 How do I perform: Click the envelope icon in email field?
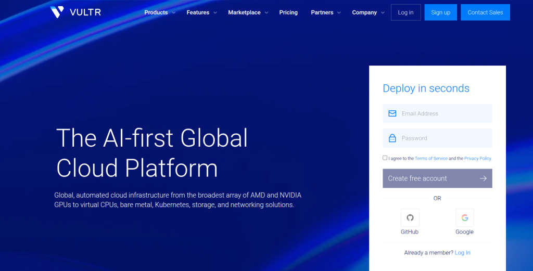coord(392,113)
